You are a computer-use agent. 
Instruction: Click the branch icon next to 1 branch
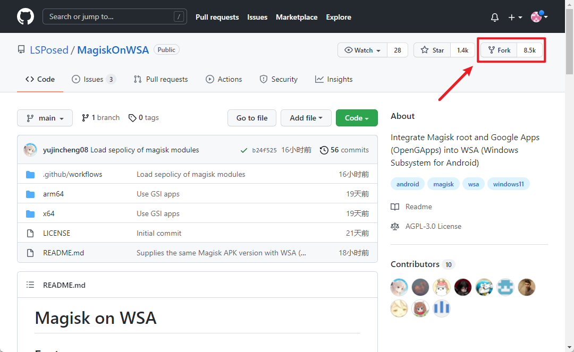point(86,117)
